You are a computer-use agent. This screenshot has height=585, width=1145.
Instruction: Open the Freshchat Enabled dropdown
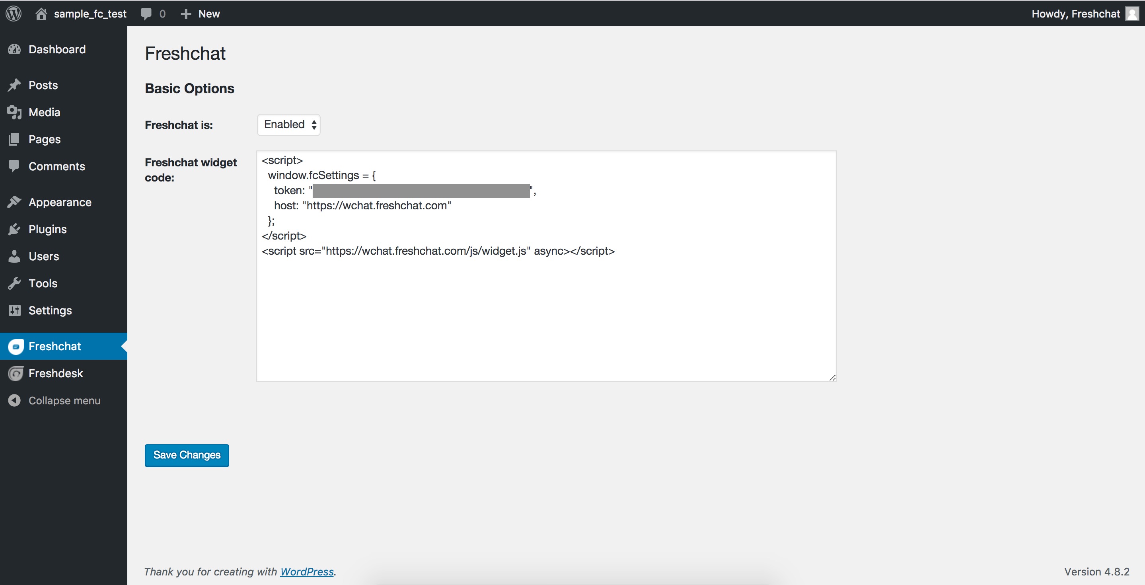click(289, 125)
